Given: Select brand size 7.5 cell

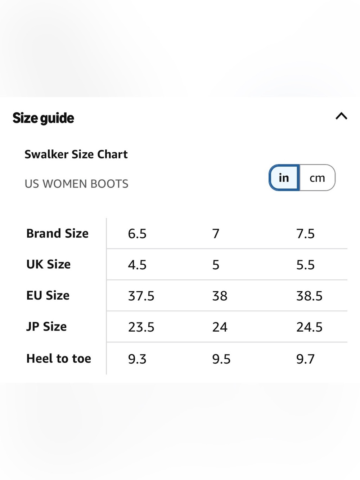Looking at the screenshot, I should [305, 234].
